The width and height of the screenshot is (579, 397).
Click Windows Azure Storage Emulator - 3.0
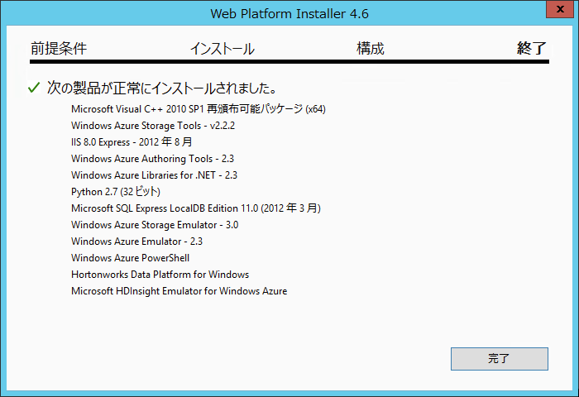(155, 225)
